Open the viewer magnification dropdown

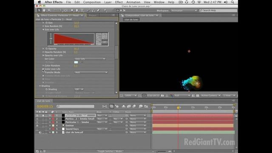tap(130, 96)
